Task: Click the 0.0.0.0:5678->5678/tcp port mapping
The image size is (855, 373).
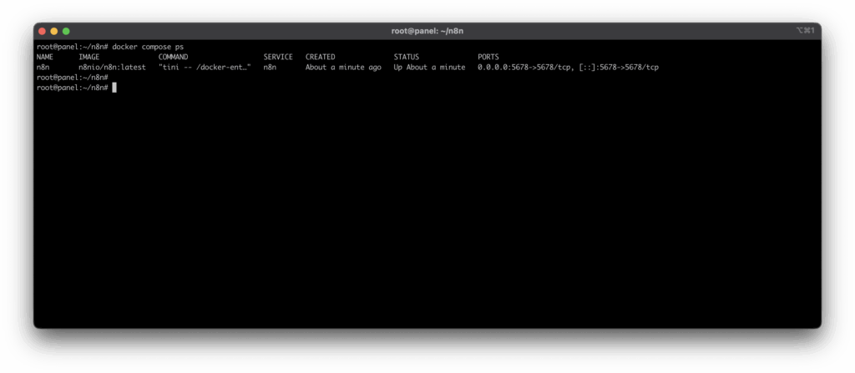Action: (x=525, y=67)
